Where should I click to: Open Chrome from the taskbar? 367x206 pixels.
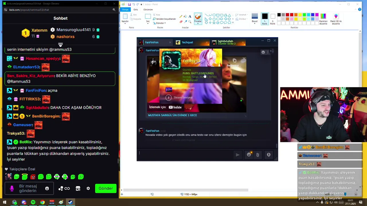pyautogui.click(x=42, y=202)
